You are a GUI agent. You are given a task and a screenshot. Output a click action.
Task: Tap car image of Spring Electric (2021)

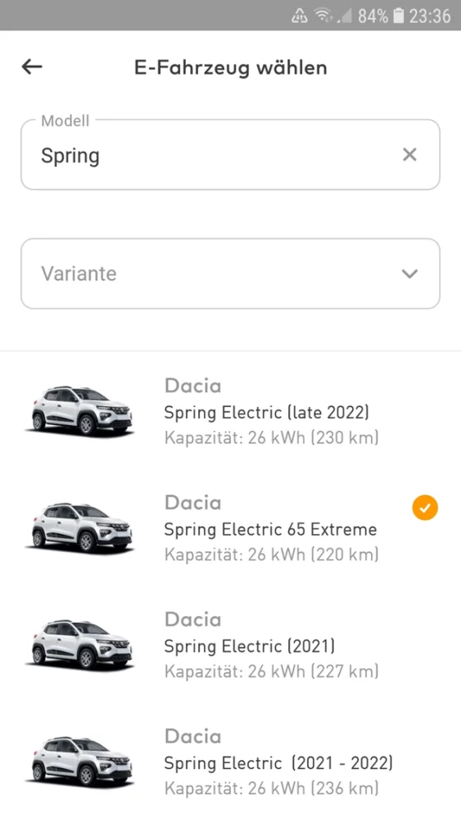point(79,645)
